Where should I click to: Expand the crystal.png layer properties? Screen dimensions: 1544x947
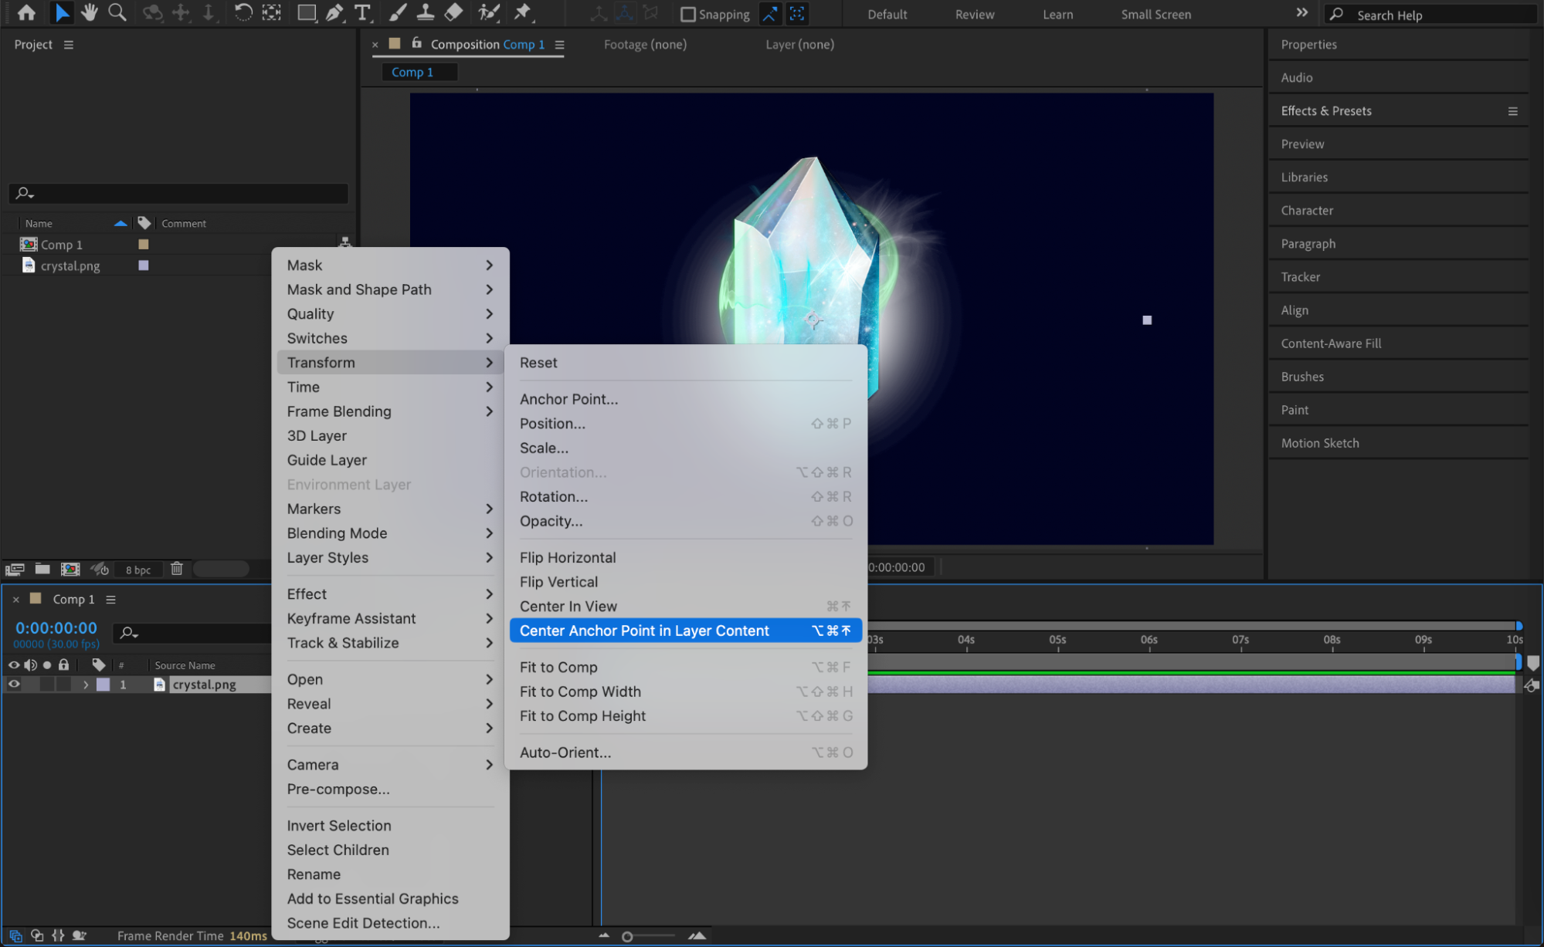coord(86,685)
